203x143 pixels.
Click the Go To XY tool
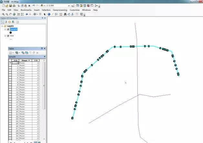[72, 14]
